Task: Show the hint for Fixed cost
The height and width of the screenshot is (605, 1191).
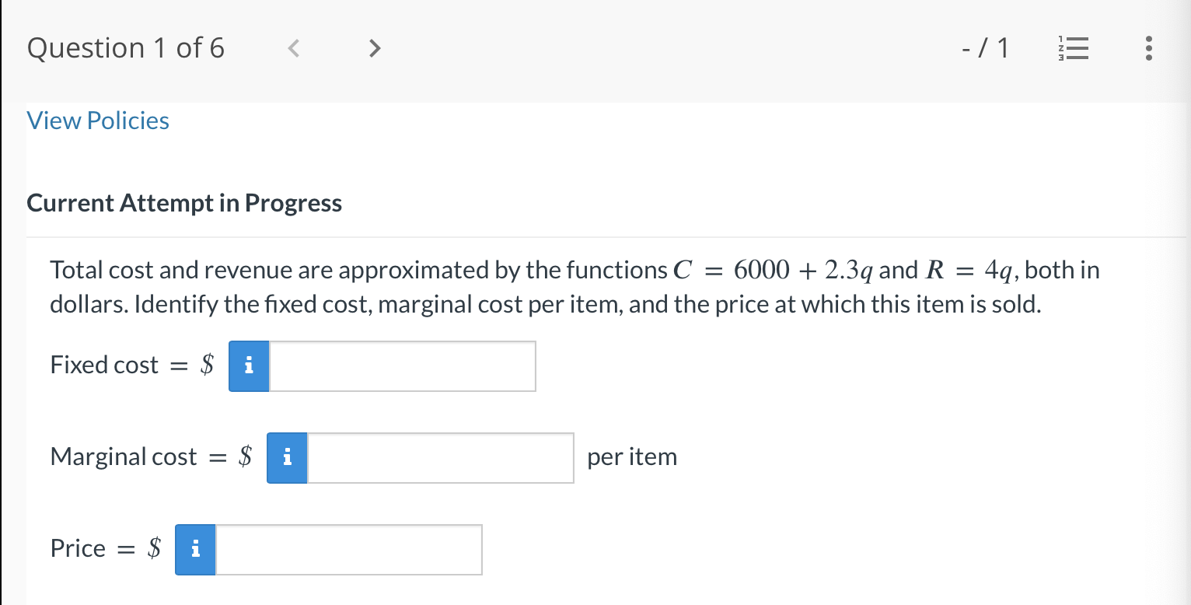Action: (249, 365)
